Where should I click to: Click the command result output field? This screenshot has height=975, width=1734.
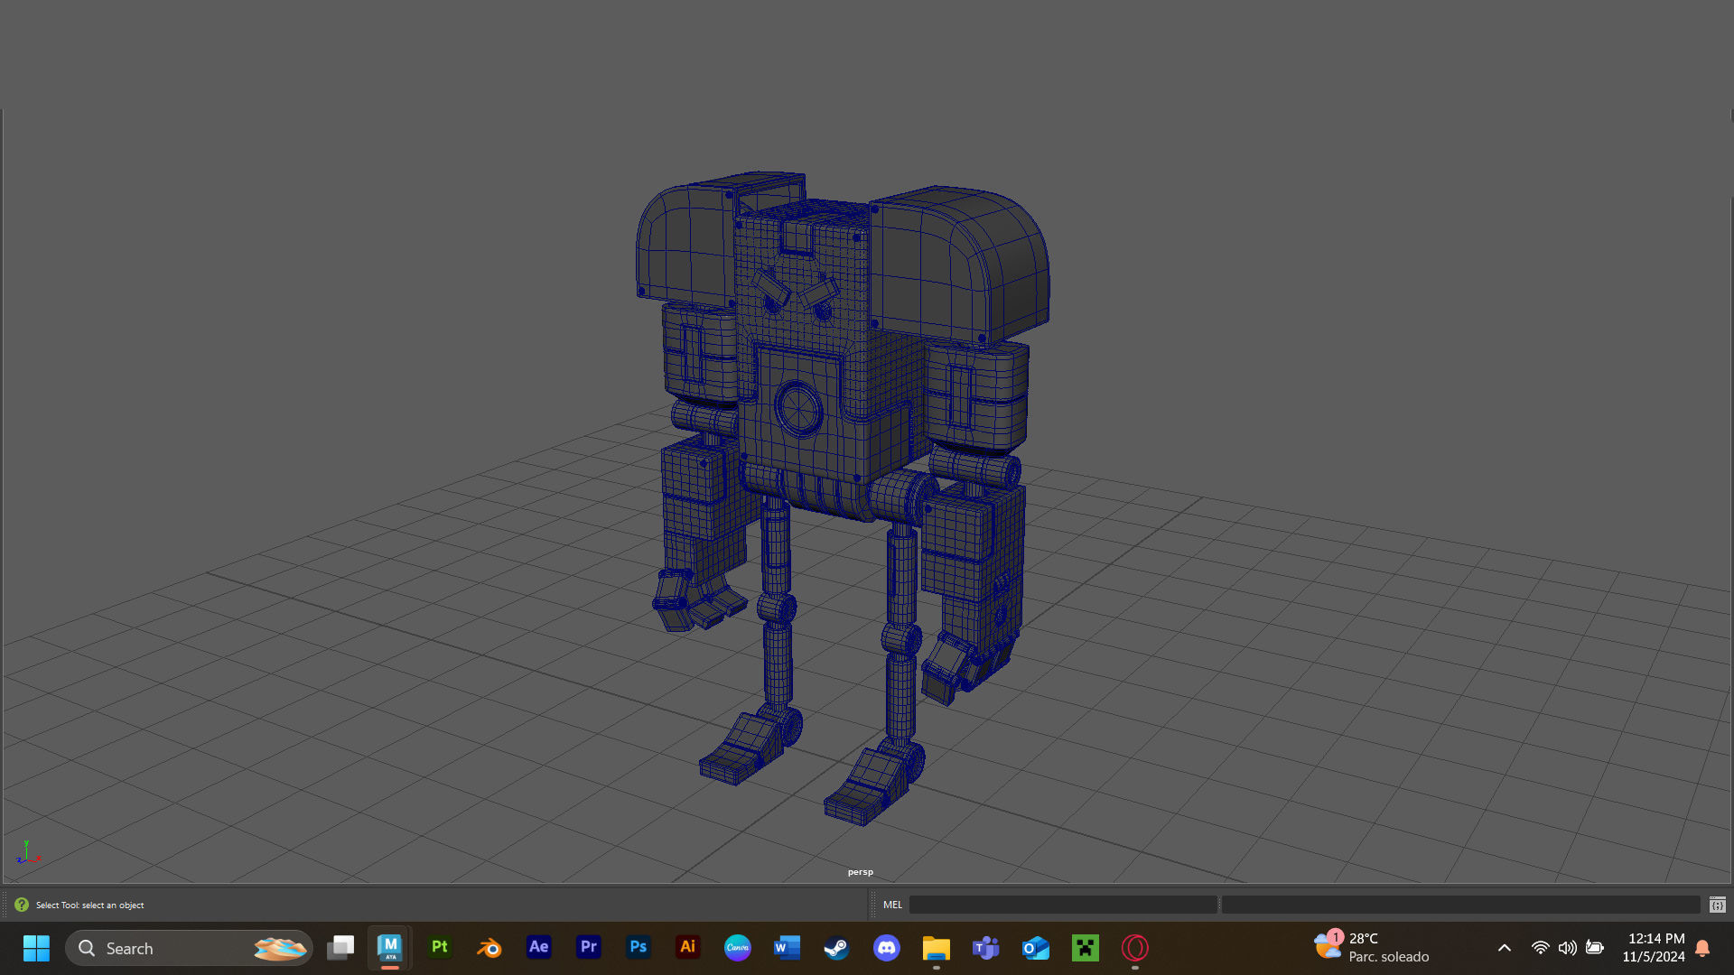coord(1461,905)
